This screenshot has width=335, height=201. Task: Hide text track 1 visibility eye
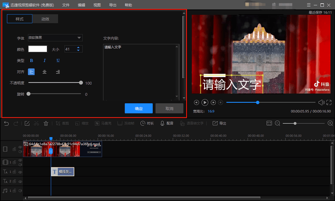tap(20, 172)
